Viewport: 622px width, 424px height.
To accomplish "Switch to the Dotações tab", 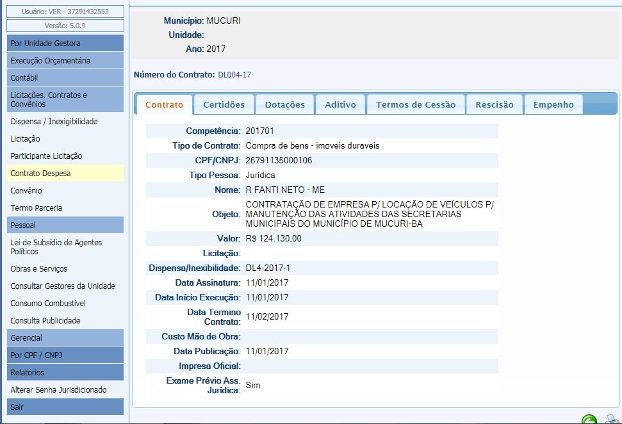I will pos(284,104).
